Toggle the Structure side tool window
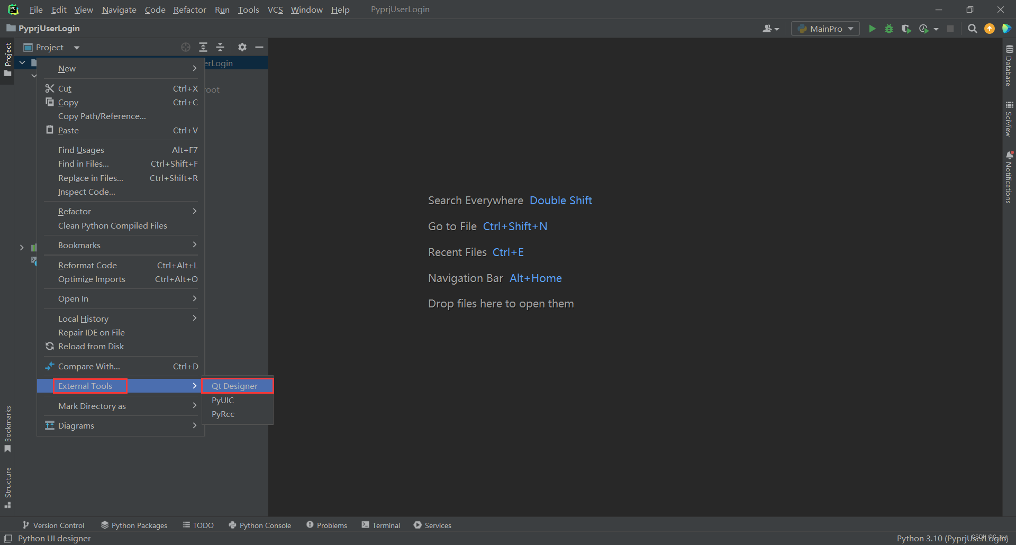Viewport: 1016px width, 545px height. (x=7, y=488)
